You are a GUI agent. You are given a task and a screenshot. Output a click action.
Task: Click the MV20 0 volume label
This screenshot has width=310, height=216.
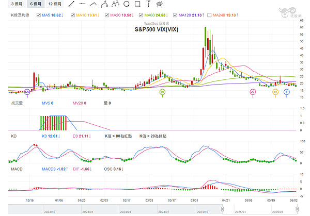click(x=79, y=103)
